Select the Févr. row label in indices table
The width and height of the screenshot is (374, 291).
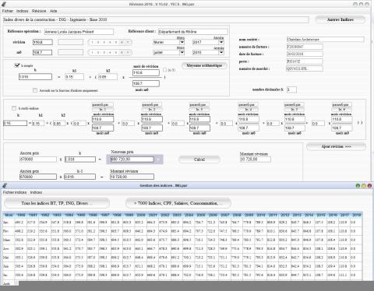tap(9, 231)
